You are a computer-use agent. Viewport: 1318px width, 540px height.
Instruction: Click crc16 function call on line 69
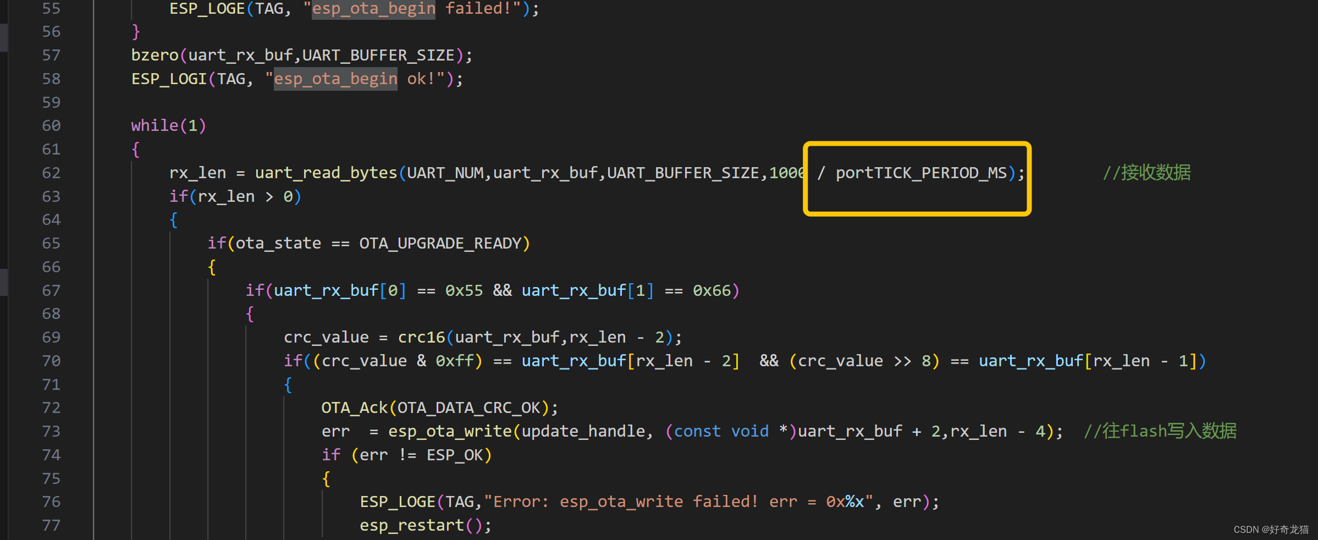coord(422,338)
